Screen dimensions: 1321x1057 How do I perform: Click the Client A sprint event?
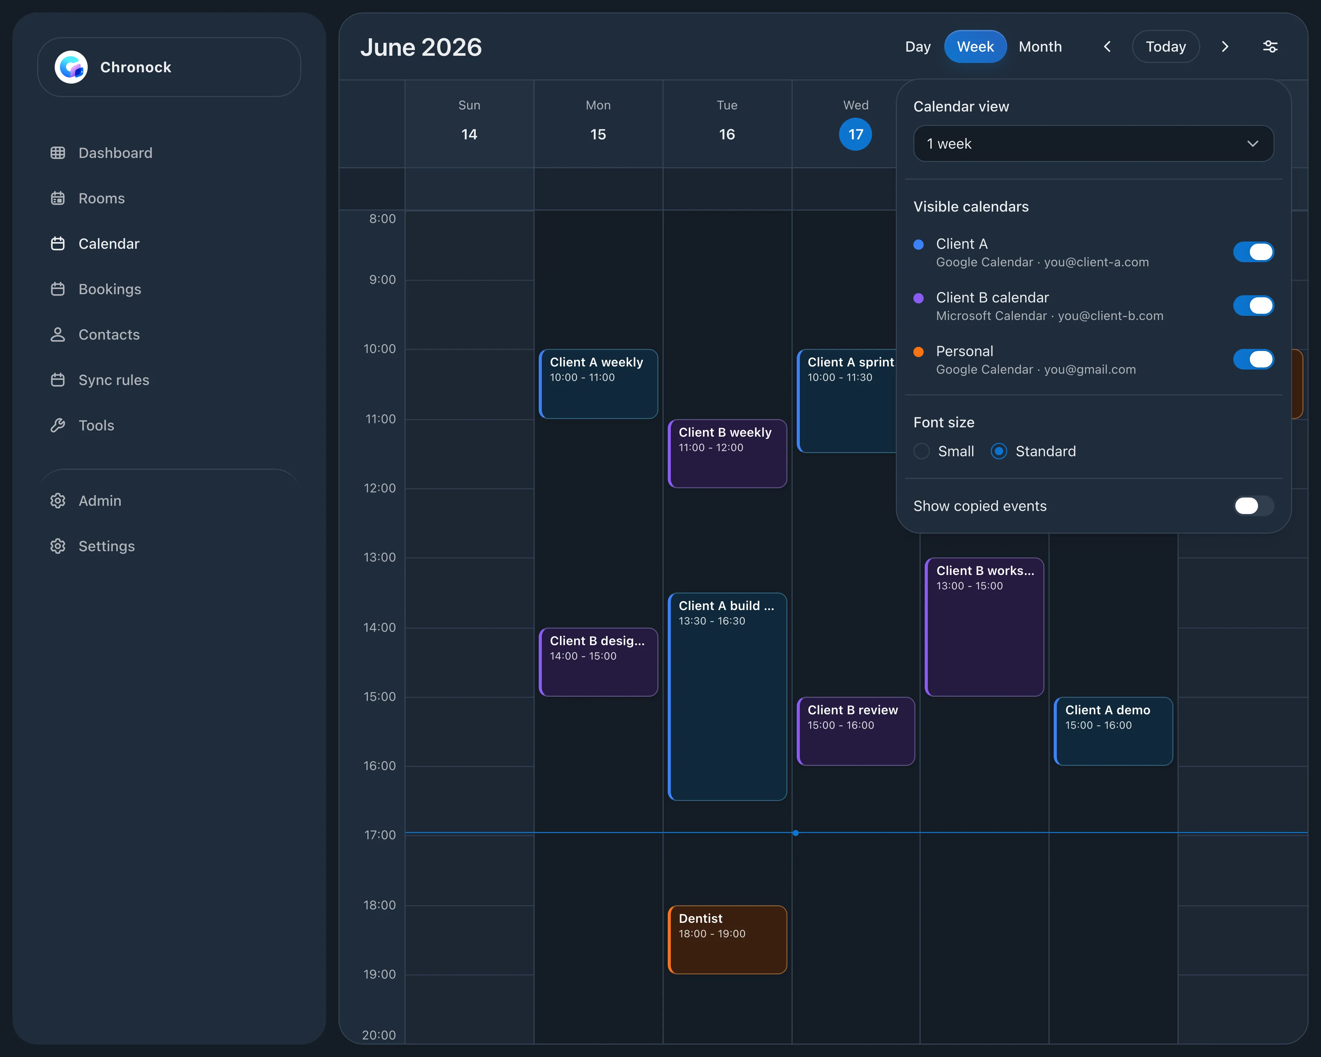pyautogui.click(x=847, y=401)
